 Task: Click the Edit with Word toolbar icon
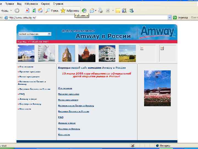click(x=108, y=11)
